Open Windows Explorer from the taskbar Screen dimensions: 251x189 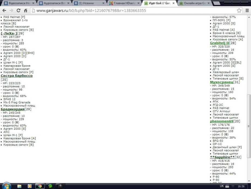(19, 186)
